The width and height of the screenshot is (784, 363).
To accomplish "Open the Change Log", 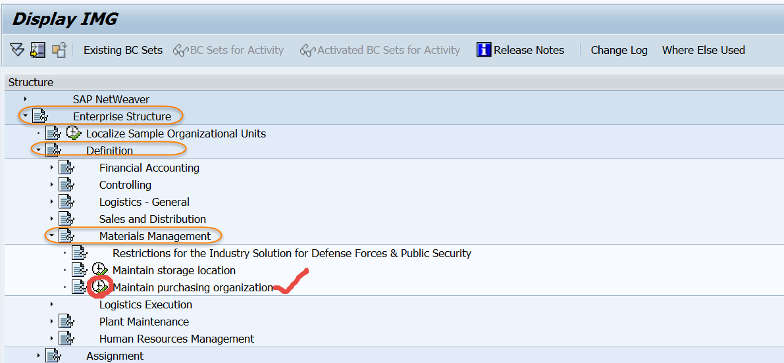I will point(619,50).
